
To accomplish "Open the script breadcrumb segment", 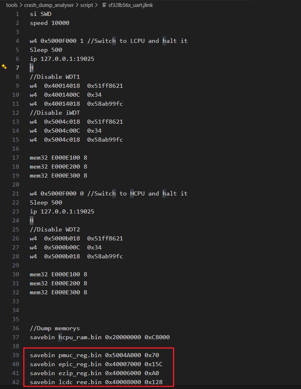I will [86, 5].
